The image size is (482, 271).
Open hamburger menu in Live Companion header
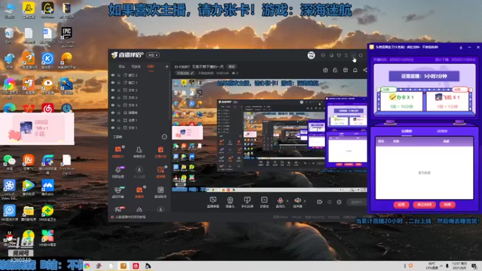(346, 55)
